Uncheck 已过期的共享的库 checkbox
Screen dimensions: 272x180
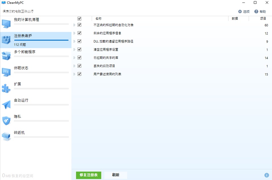(79, 57)
